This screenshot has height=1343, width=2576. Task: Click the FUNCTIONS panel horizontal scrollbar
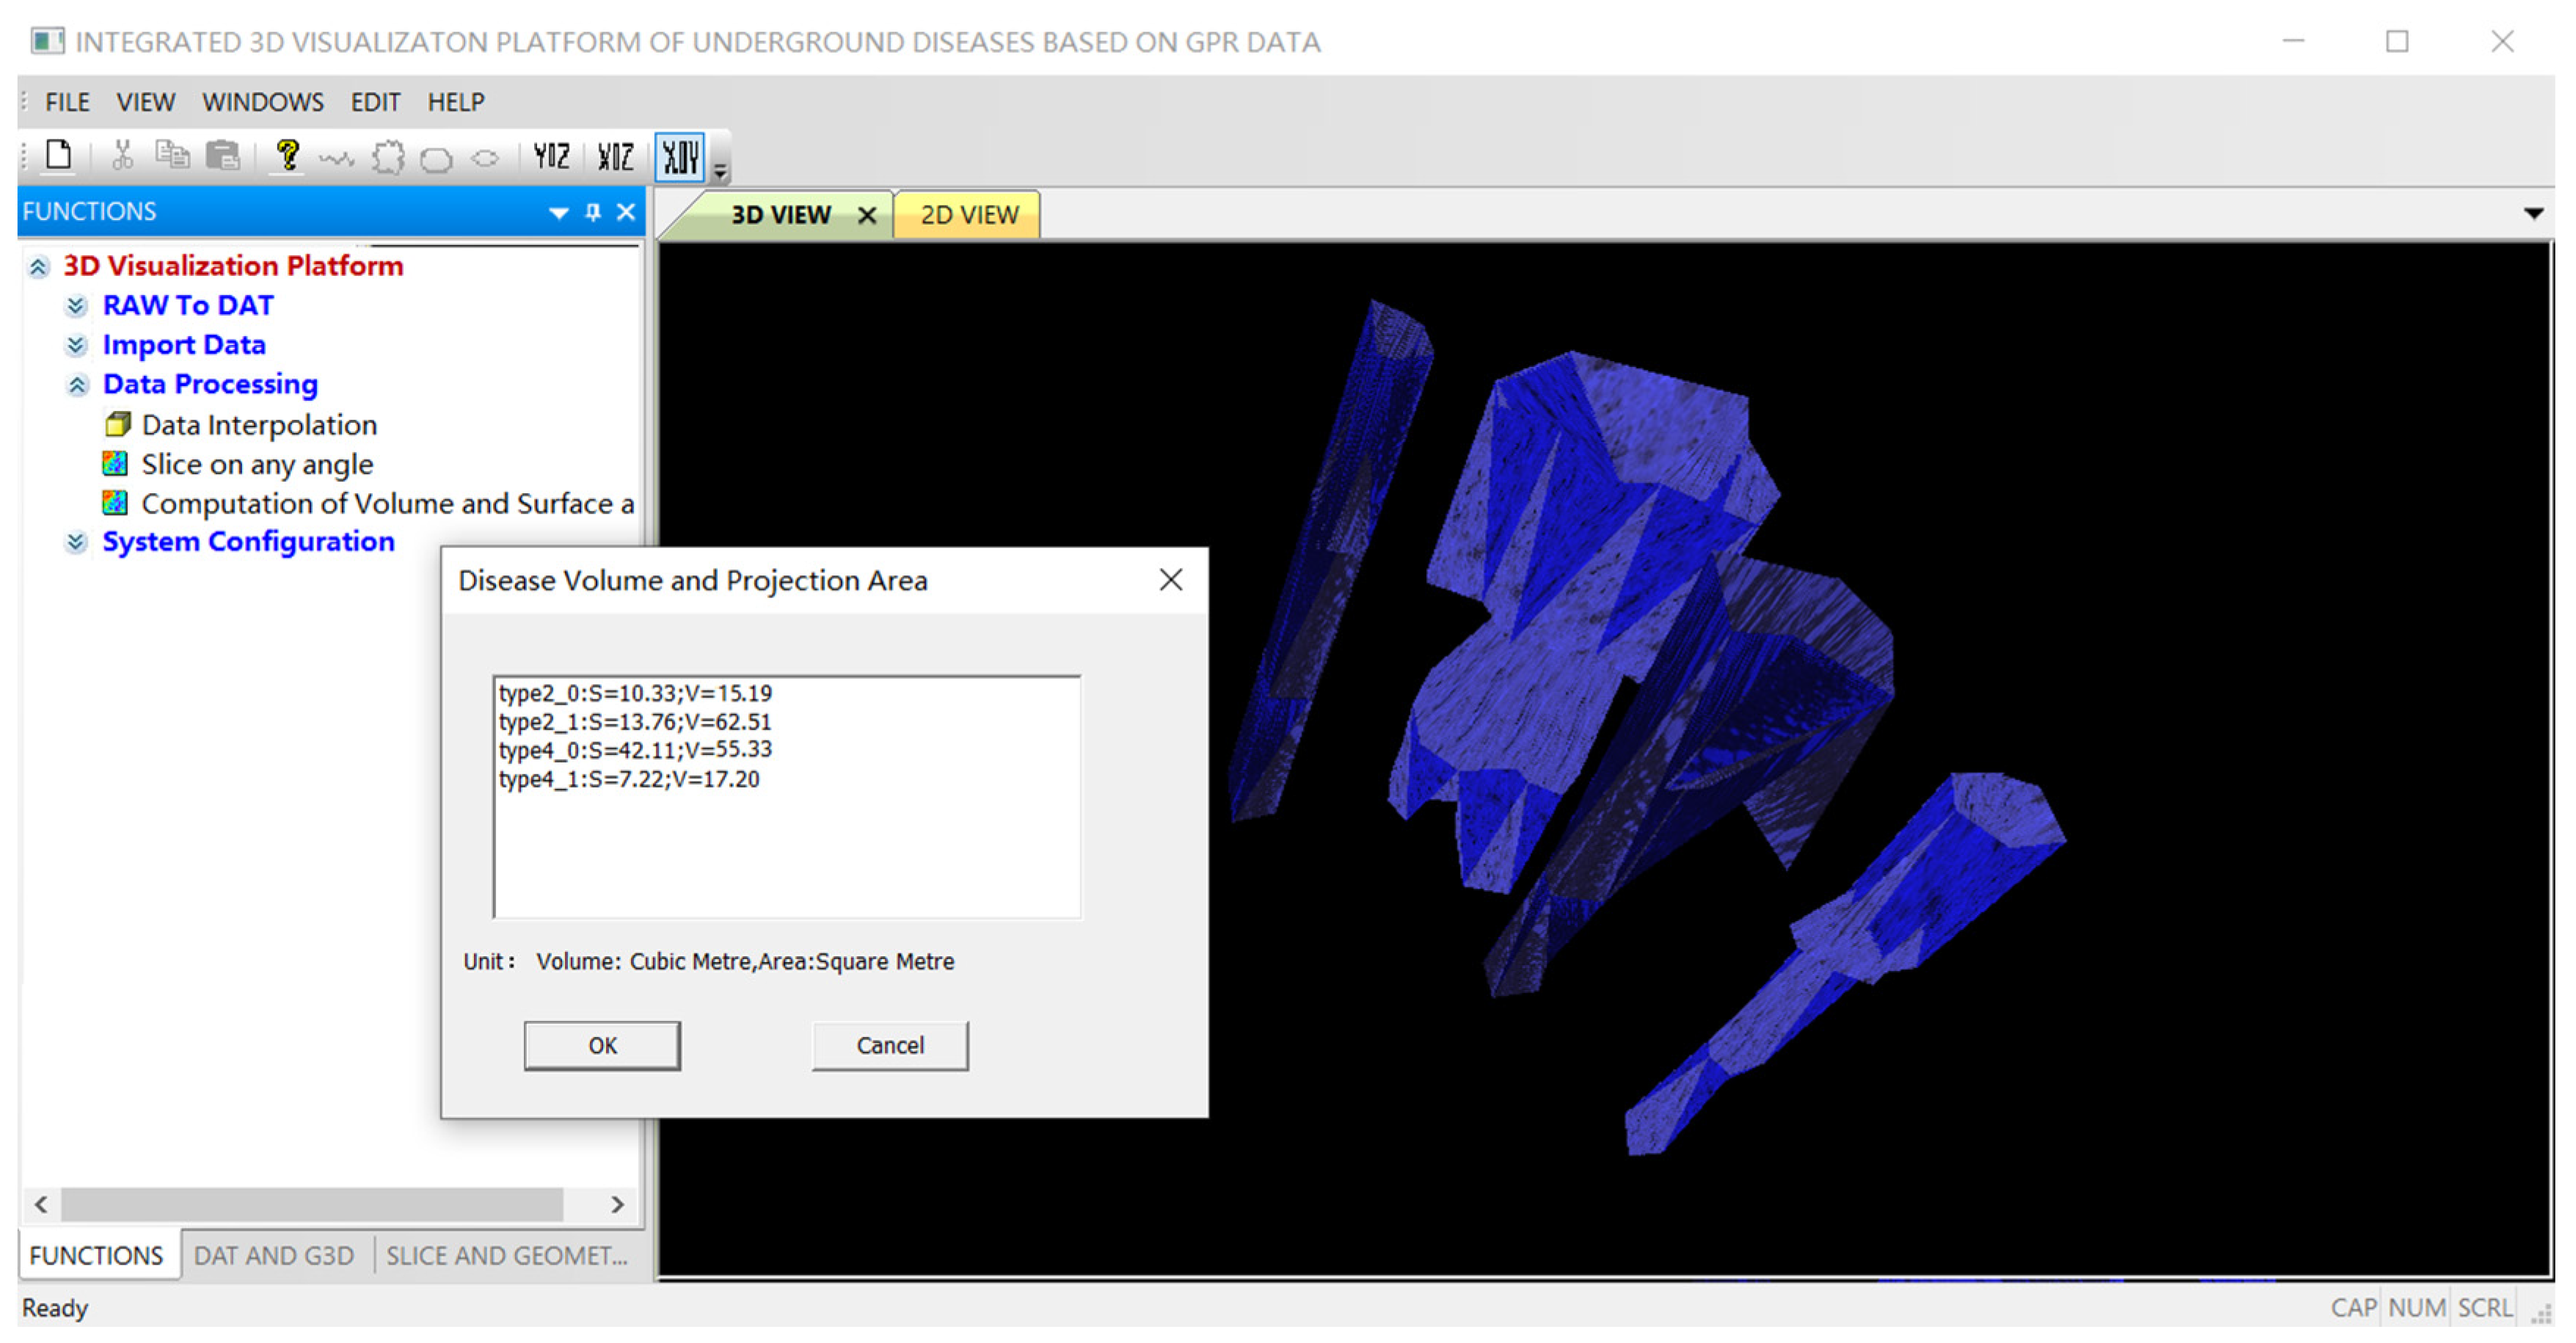pos(310,1204)
